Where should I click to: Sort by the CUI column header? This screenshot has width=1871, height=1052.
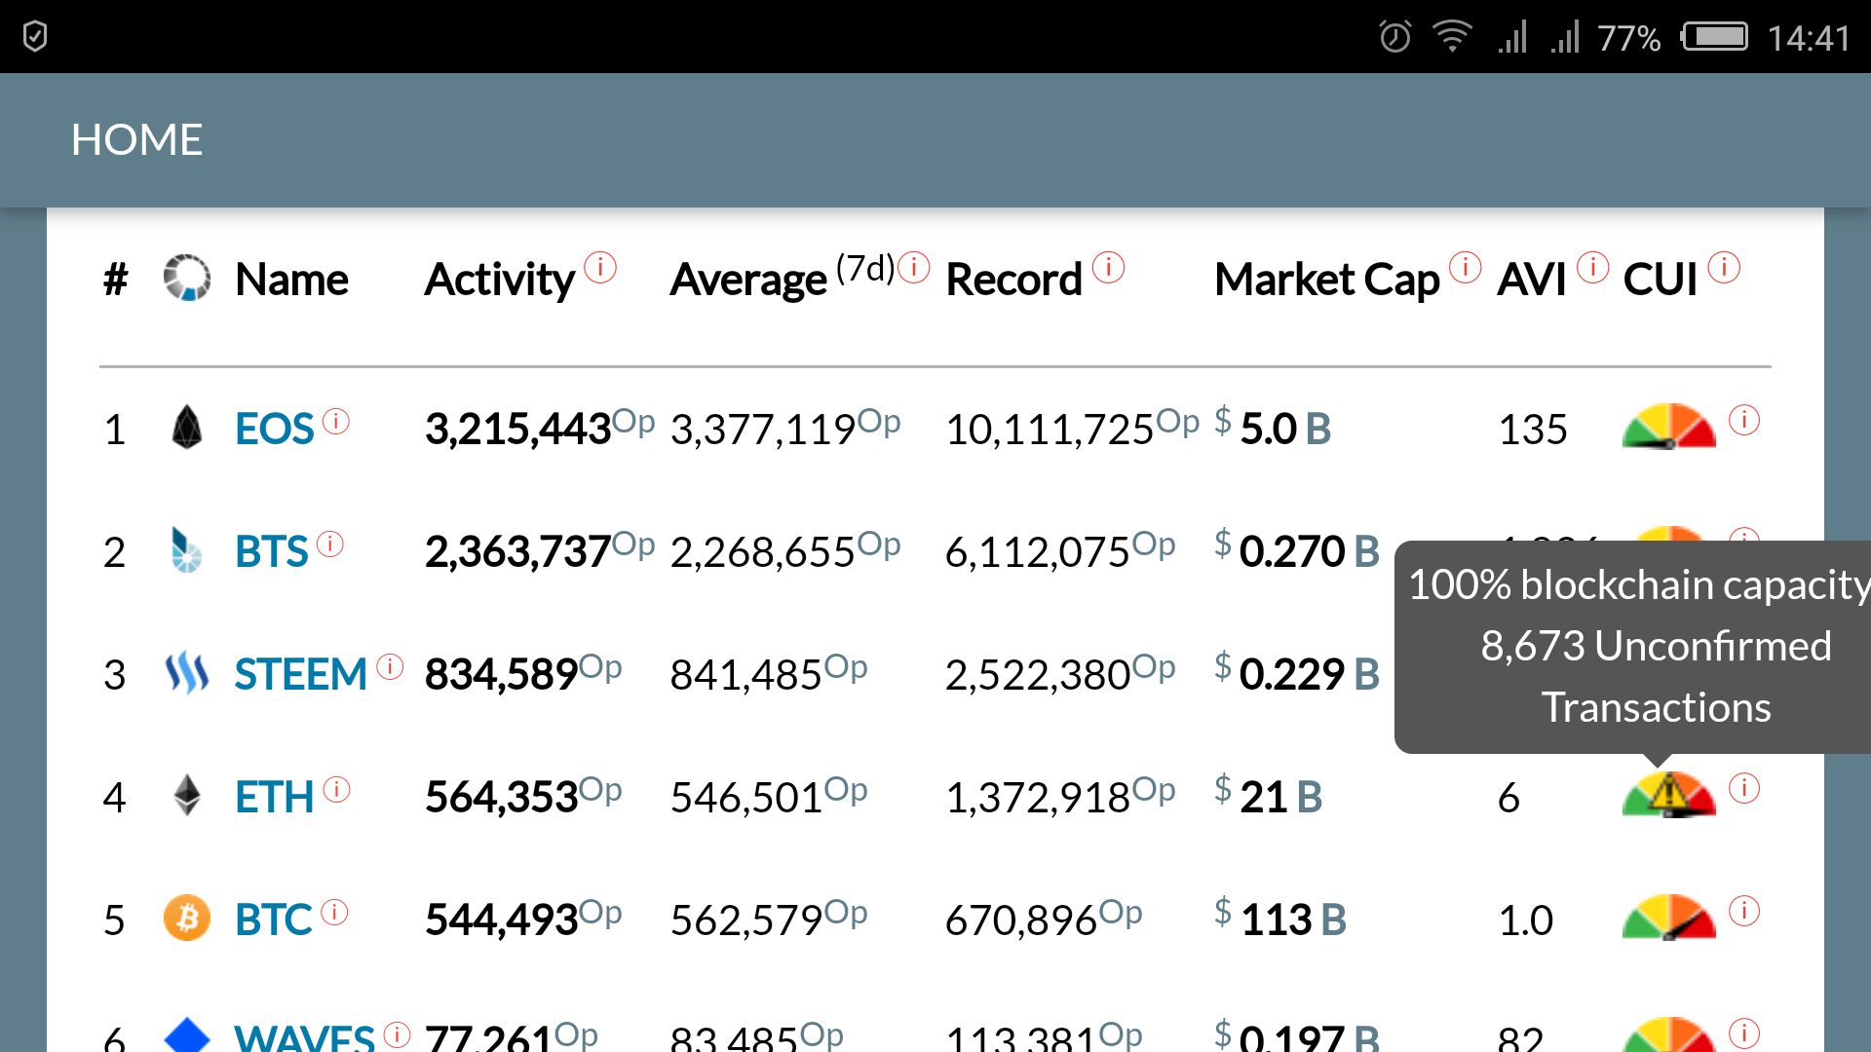(x=1661, y=280)
